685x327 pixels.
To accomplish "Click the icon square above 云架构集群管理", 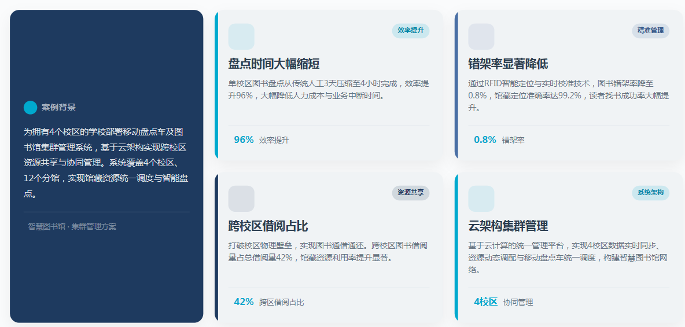I will click(481, 199).
